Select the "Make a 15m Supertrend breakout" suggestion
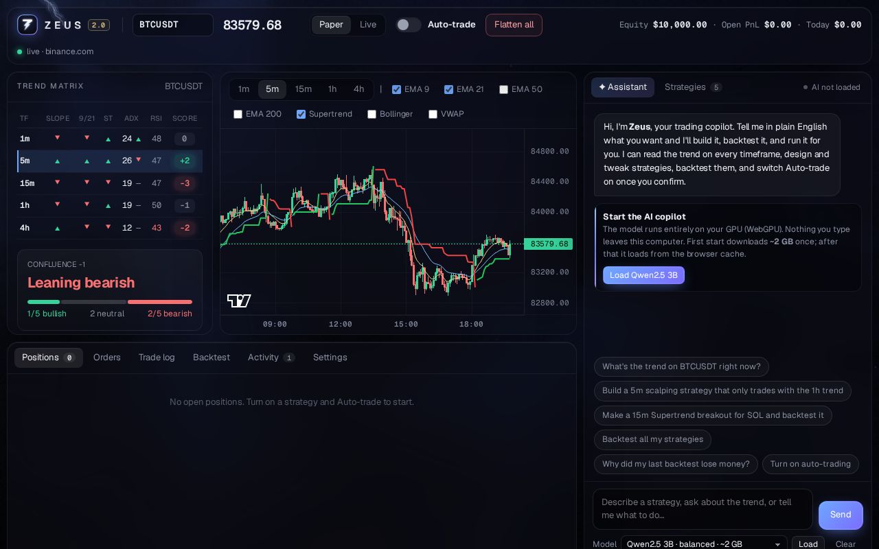The width and height of the screenshot is (879, 549). click(x=713, y=415)
